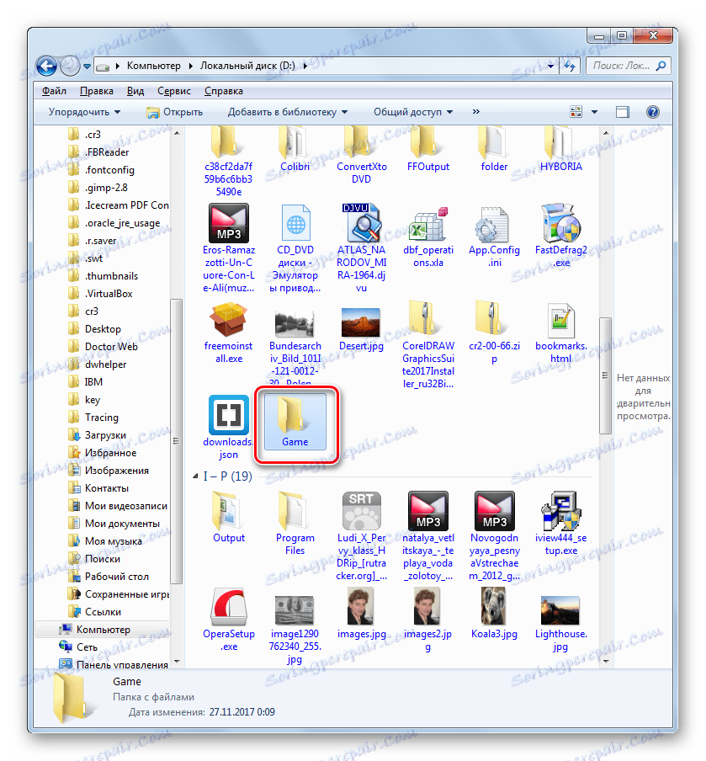
Task: Open the view options dropdown arrow
Action: [x=594, y=112]
